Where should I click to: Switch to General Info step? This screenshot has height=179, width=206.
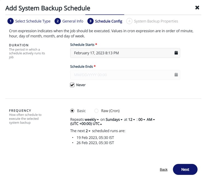tap(73, 21)
